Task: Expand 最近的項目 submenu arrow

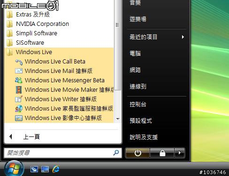Action: tap(183, 37)
